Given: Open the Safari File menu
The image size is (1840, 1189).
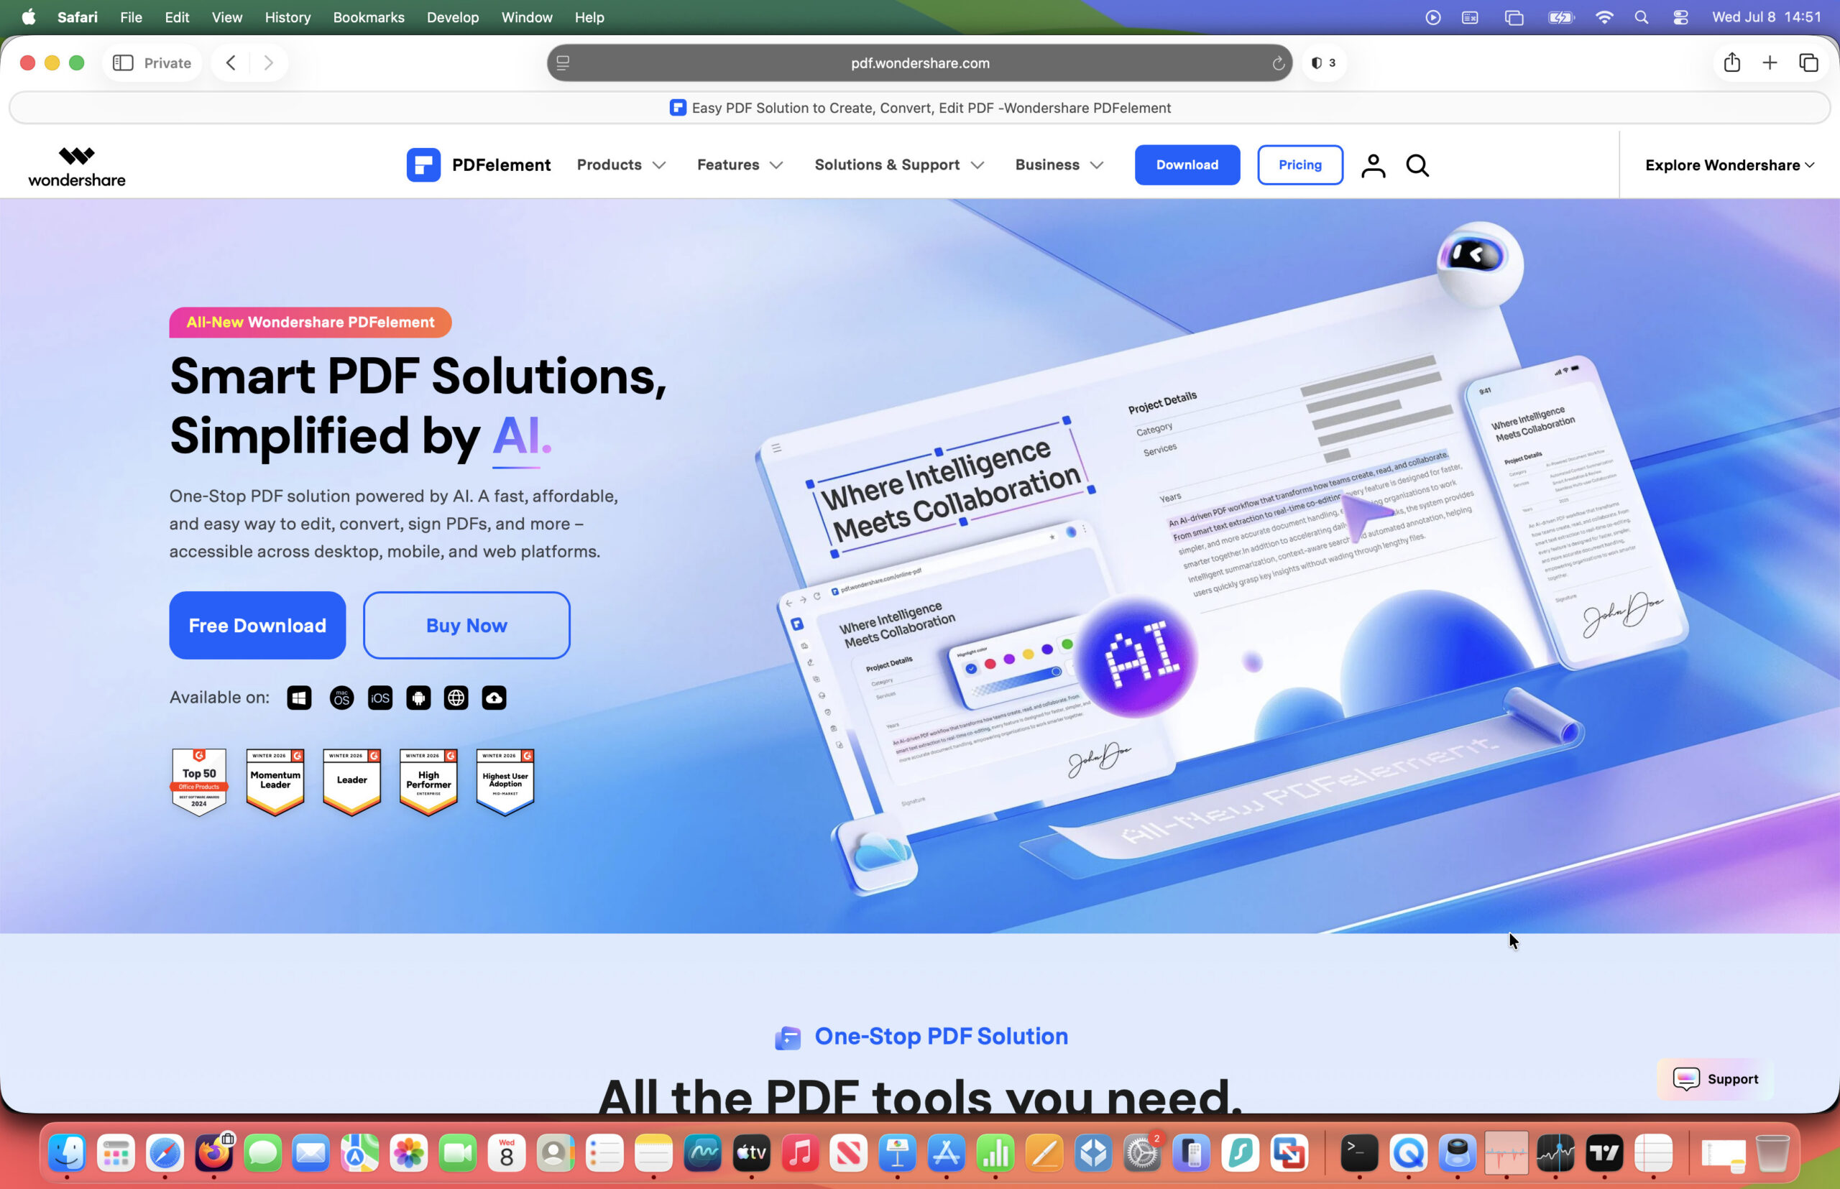Looking at the screenshot, I should 131,17.
